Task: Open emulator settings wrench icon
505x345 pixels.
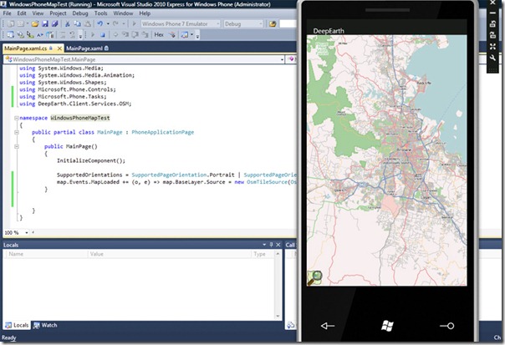Action: tap(492, 58)
